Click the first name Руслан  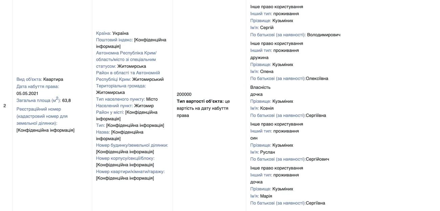[267, 152]
